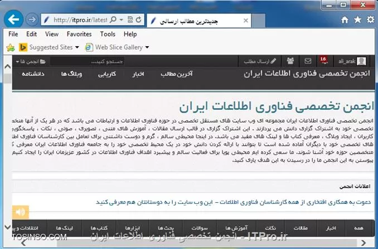Open the Help menu
This screenshot has width=378, height=249.
tap(130, 34)
